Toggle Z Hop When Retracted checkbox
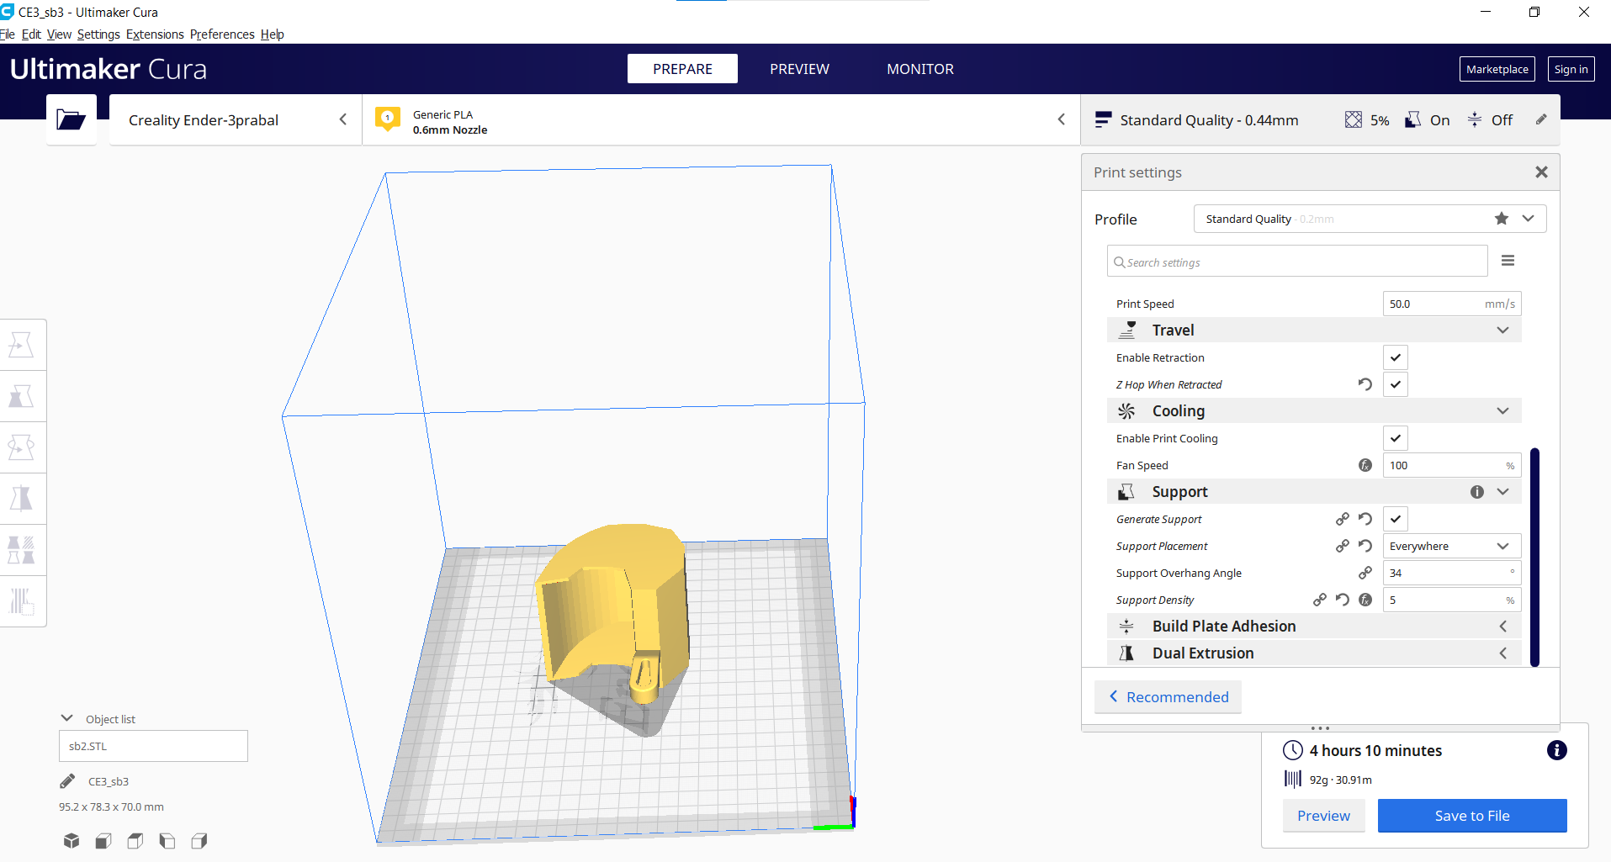 1396,384
